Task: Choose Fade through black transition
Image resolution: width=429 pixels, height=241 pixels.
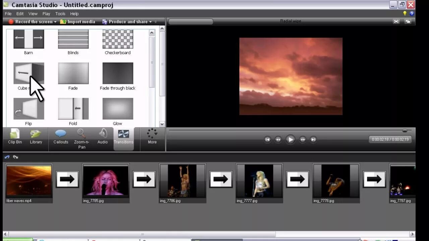Action: 118,73
